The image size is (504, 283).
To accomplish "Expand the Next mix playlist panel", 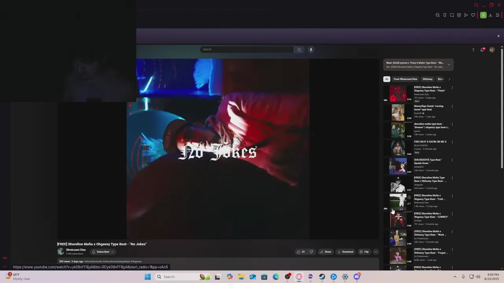I will pyautogui.click(x=448, y=65).
